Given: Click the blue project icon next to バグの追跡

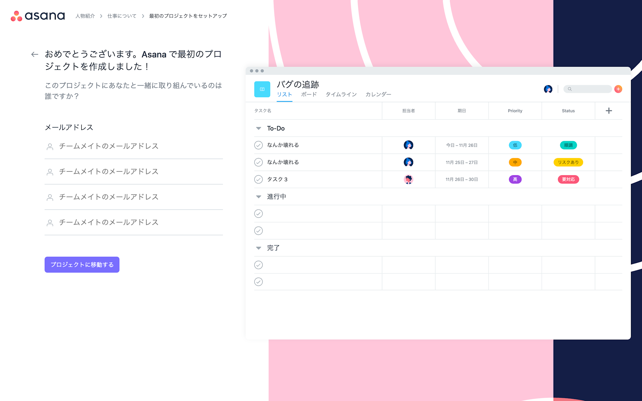Looking at the screenshot, I should pyautogui.click(x=262, y=89).
